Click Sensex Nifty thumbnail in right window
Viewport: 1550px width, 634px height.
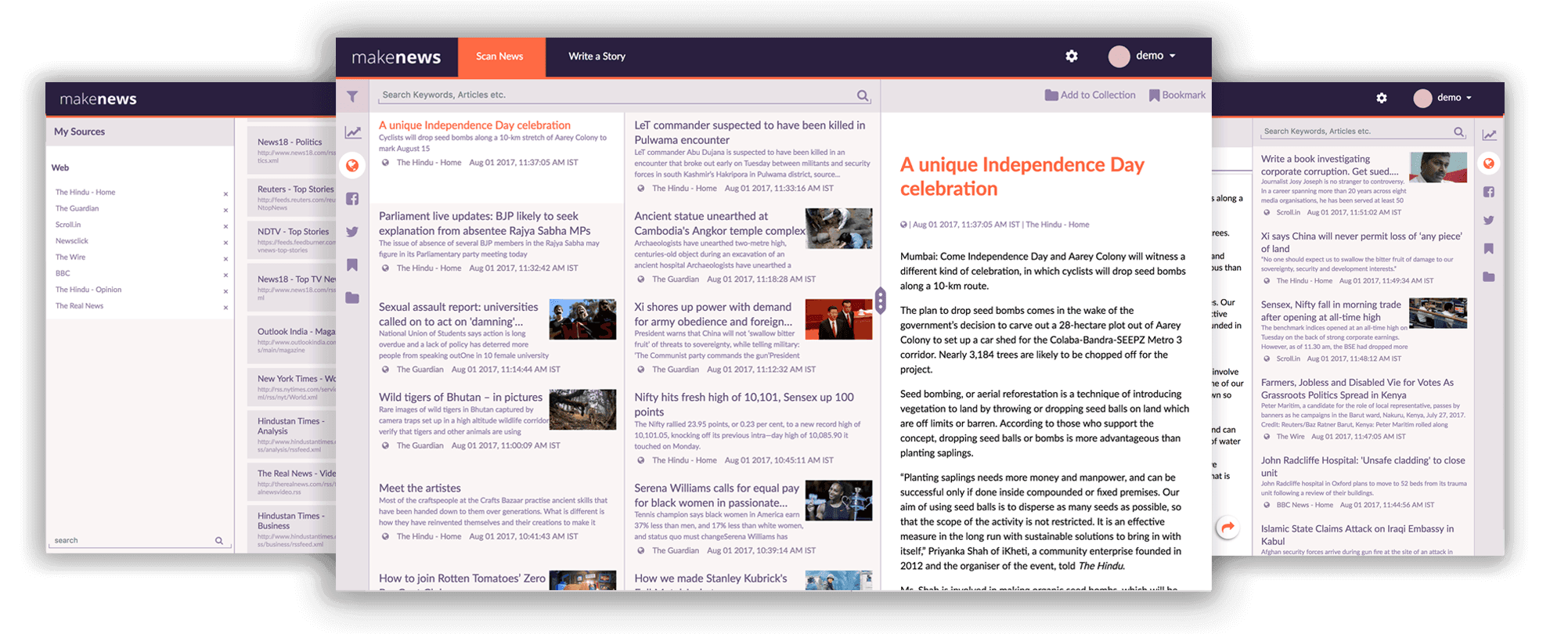(1437, 313)
